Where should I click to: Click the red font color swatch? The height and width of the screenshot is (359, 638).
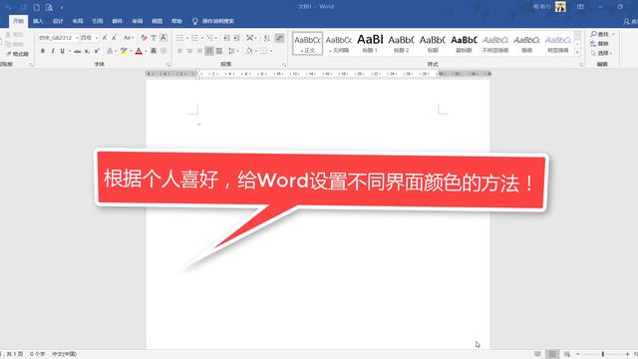(x=139, y=51)
